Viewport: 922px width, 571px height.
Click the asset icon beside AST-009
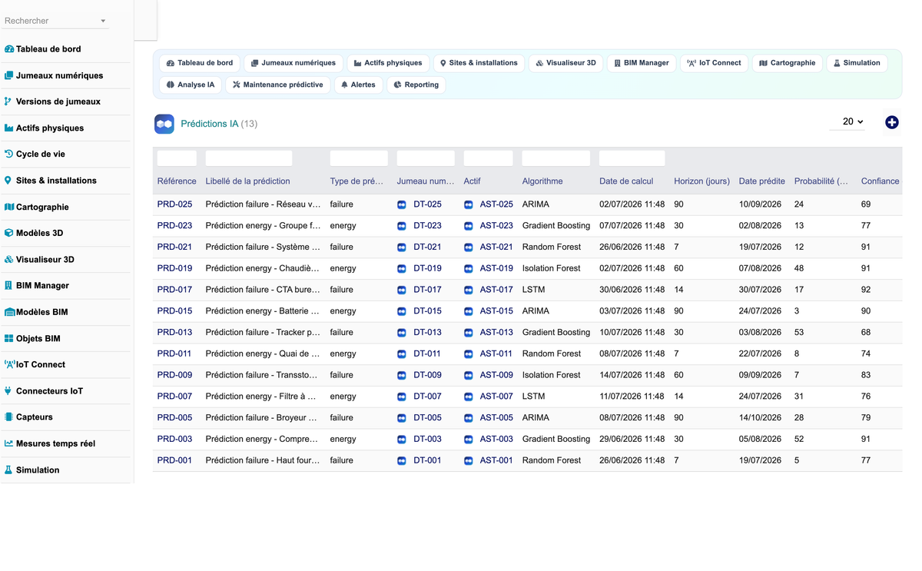469,375
